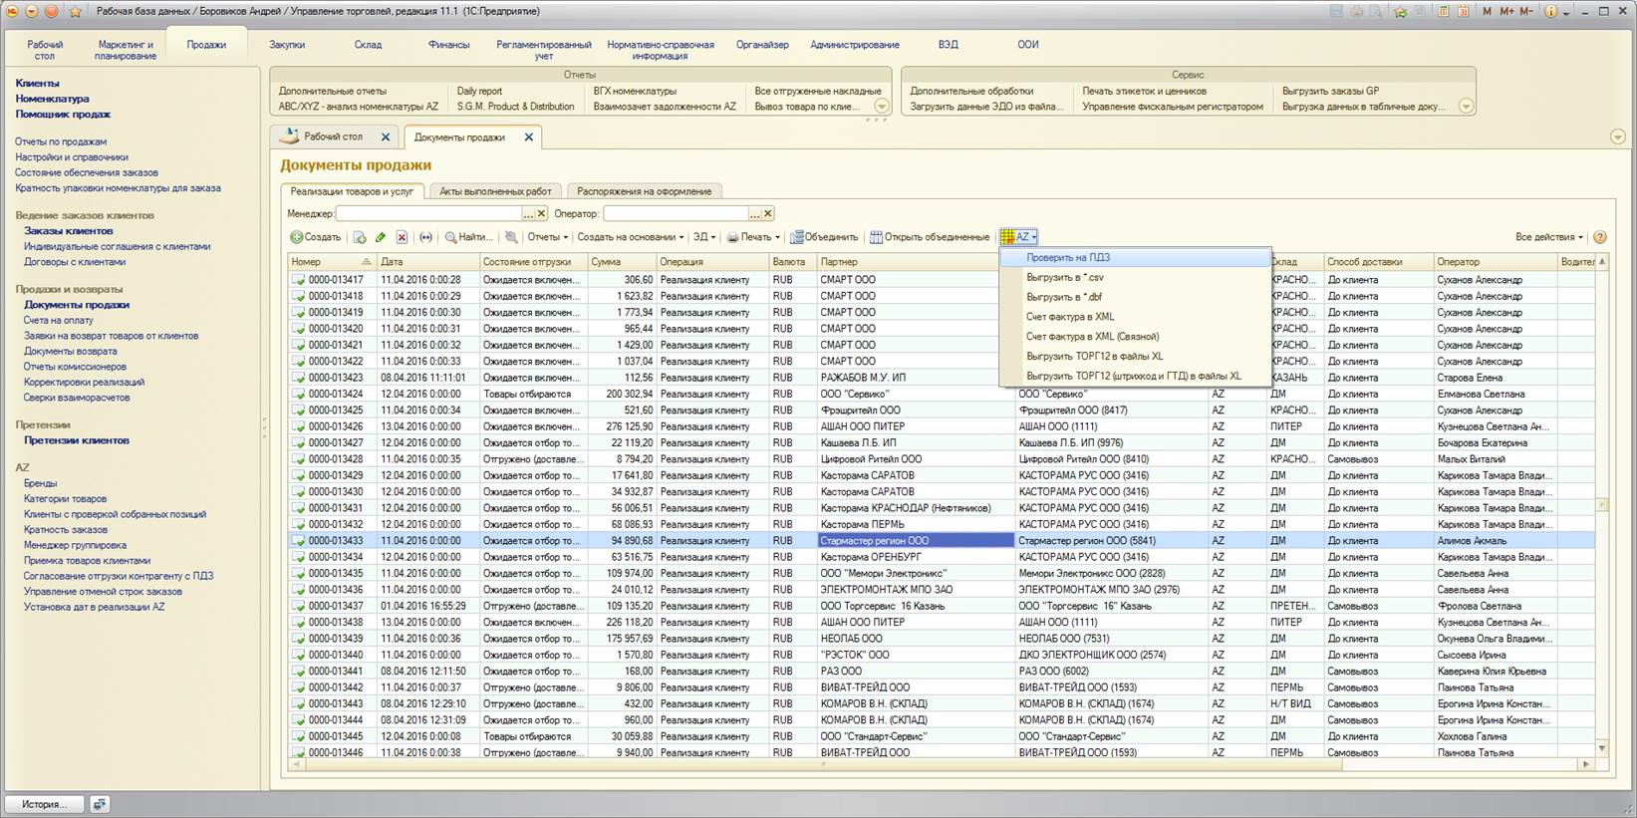Screen dimensions: 1637x818
Task: Select Проверить на ПДЗ menu item
Action: (x=1068, y=258)
